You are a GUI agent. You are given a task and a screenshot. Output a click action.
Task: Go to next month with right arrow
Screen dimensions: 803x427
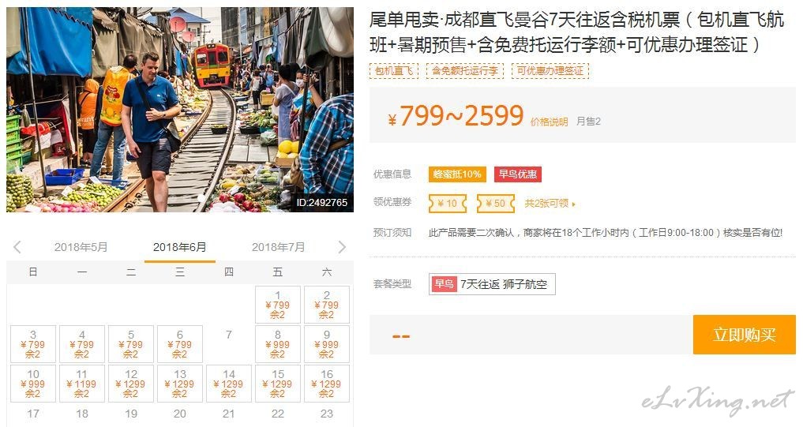click(x=342, y=247)
